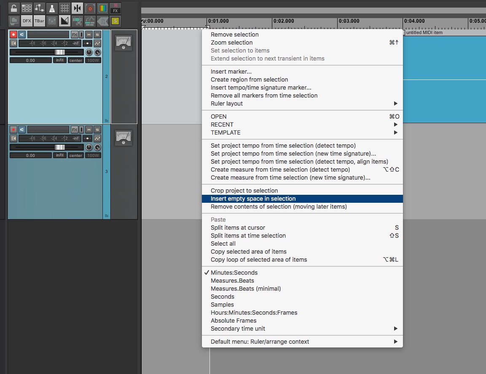Click ruler mark at 0:02.000
Image resolution: width=486 pixels, height=374 pixels.
[284, 21]
